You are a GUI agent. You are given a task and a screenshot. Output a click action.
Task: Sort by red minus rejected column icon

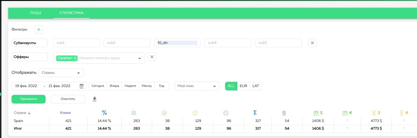point(226,113)
